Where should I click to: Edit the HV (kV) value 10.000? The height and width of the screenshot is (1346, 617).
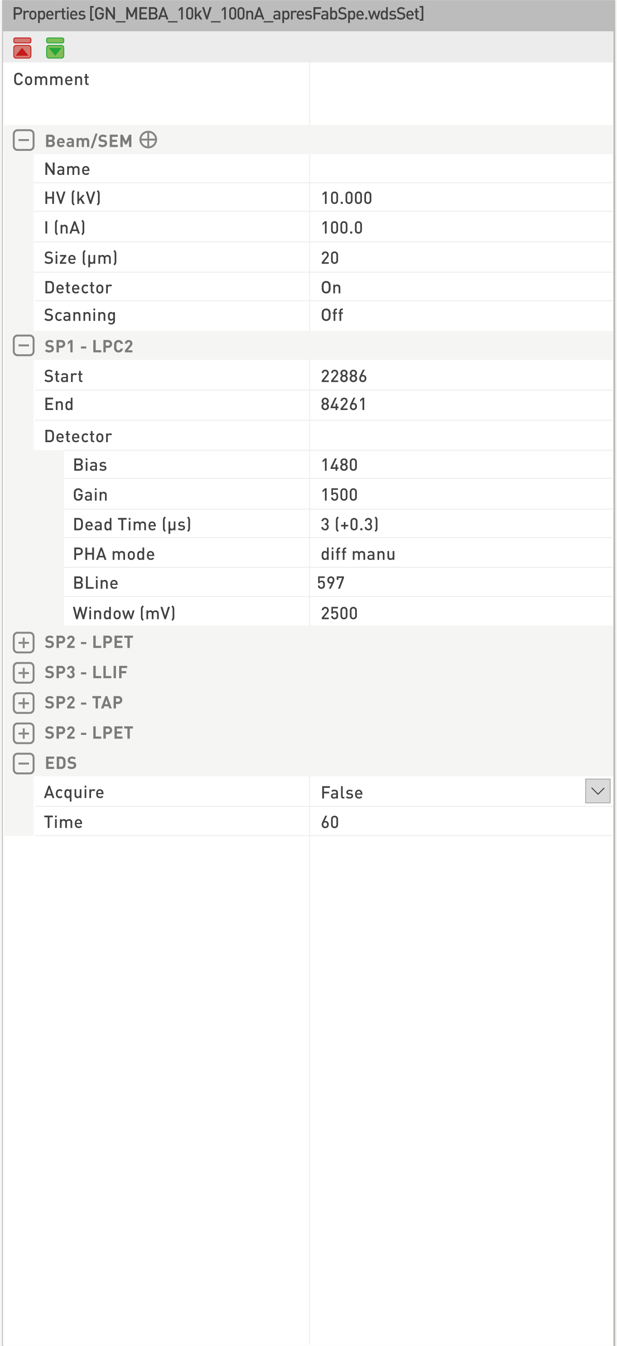point(460,198)
